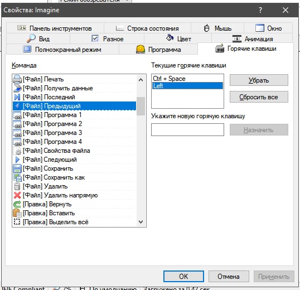Viewport: 300px width, 290px height.
Task: Click the new hotkey input field
Action: 187,130
